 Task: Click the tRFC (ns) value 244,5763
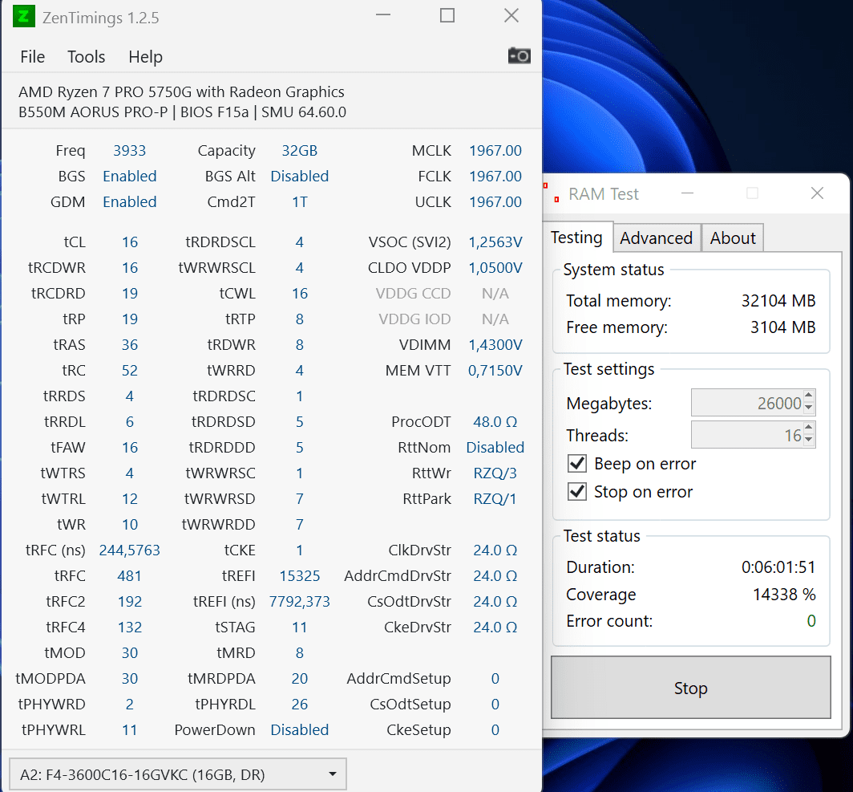[130, 550]
